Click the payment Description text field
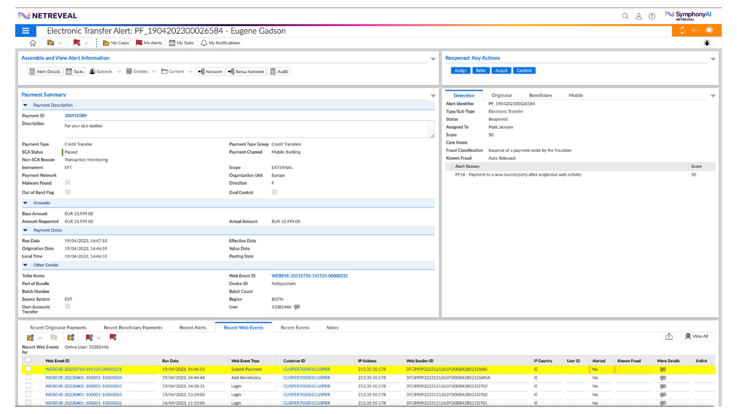 249,129
